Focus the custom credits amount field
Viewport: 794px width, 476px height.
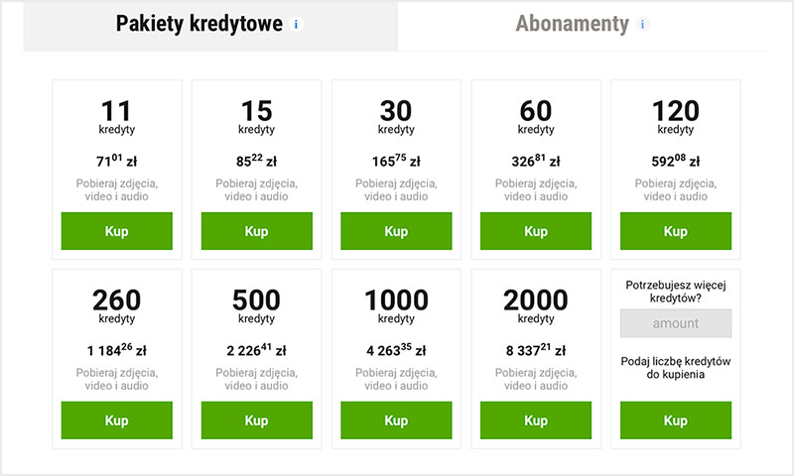676,323
